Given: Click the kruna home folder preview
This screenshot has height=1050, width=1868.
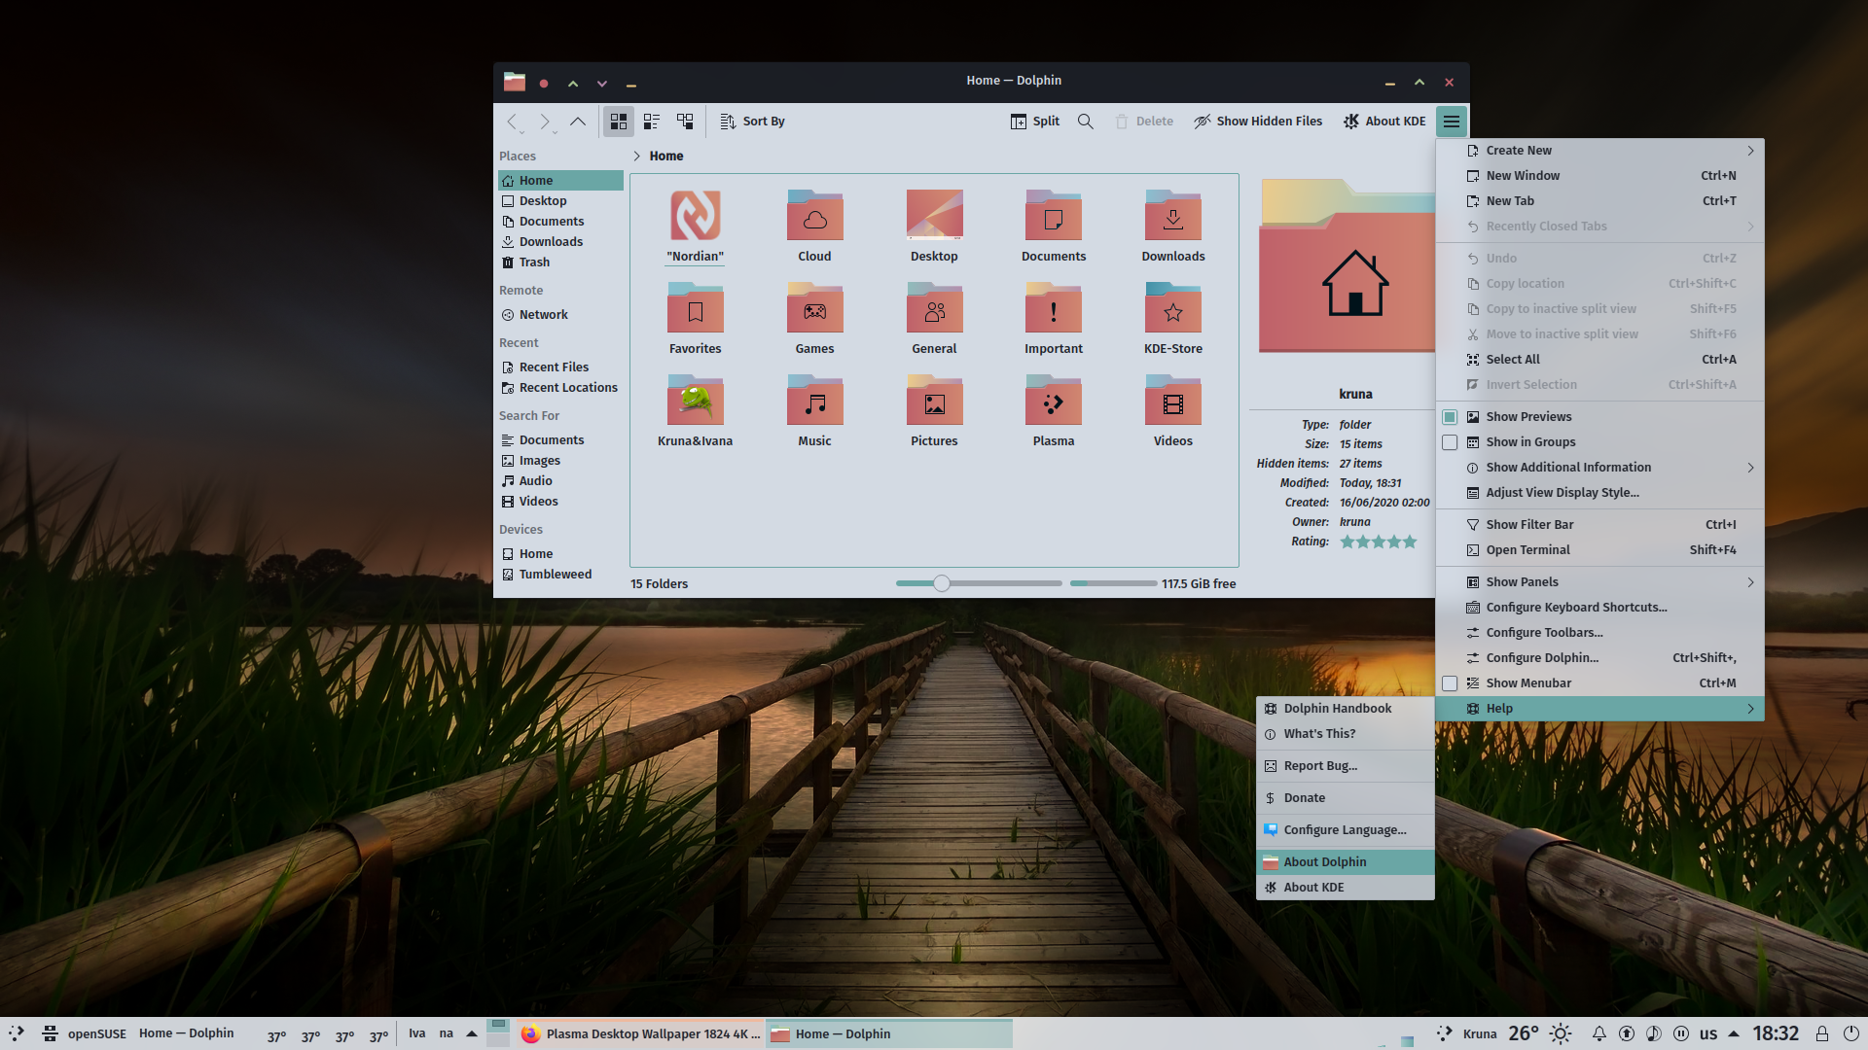Looking at the screenshot, I should pyautogui.click(x=1347, y=267).
